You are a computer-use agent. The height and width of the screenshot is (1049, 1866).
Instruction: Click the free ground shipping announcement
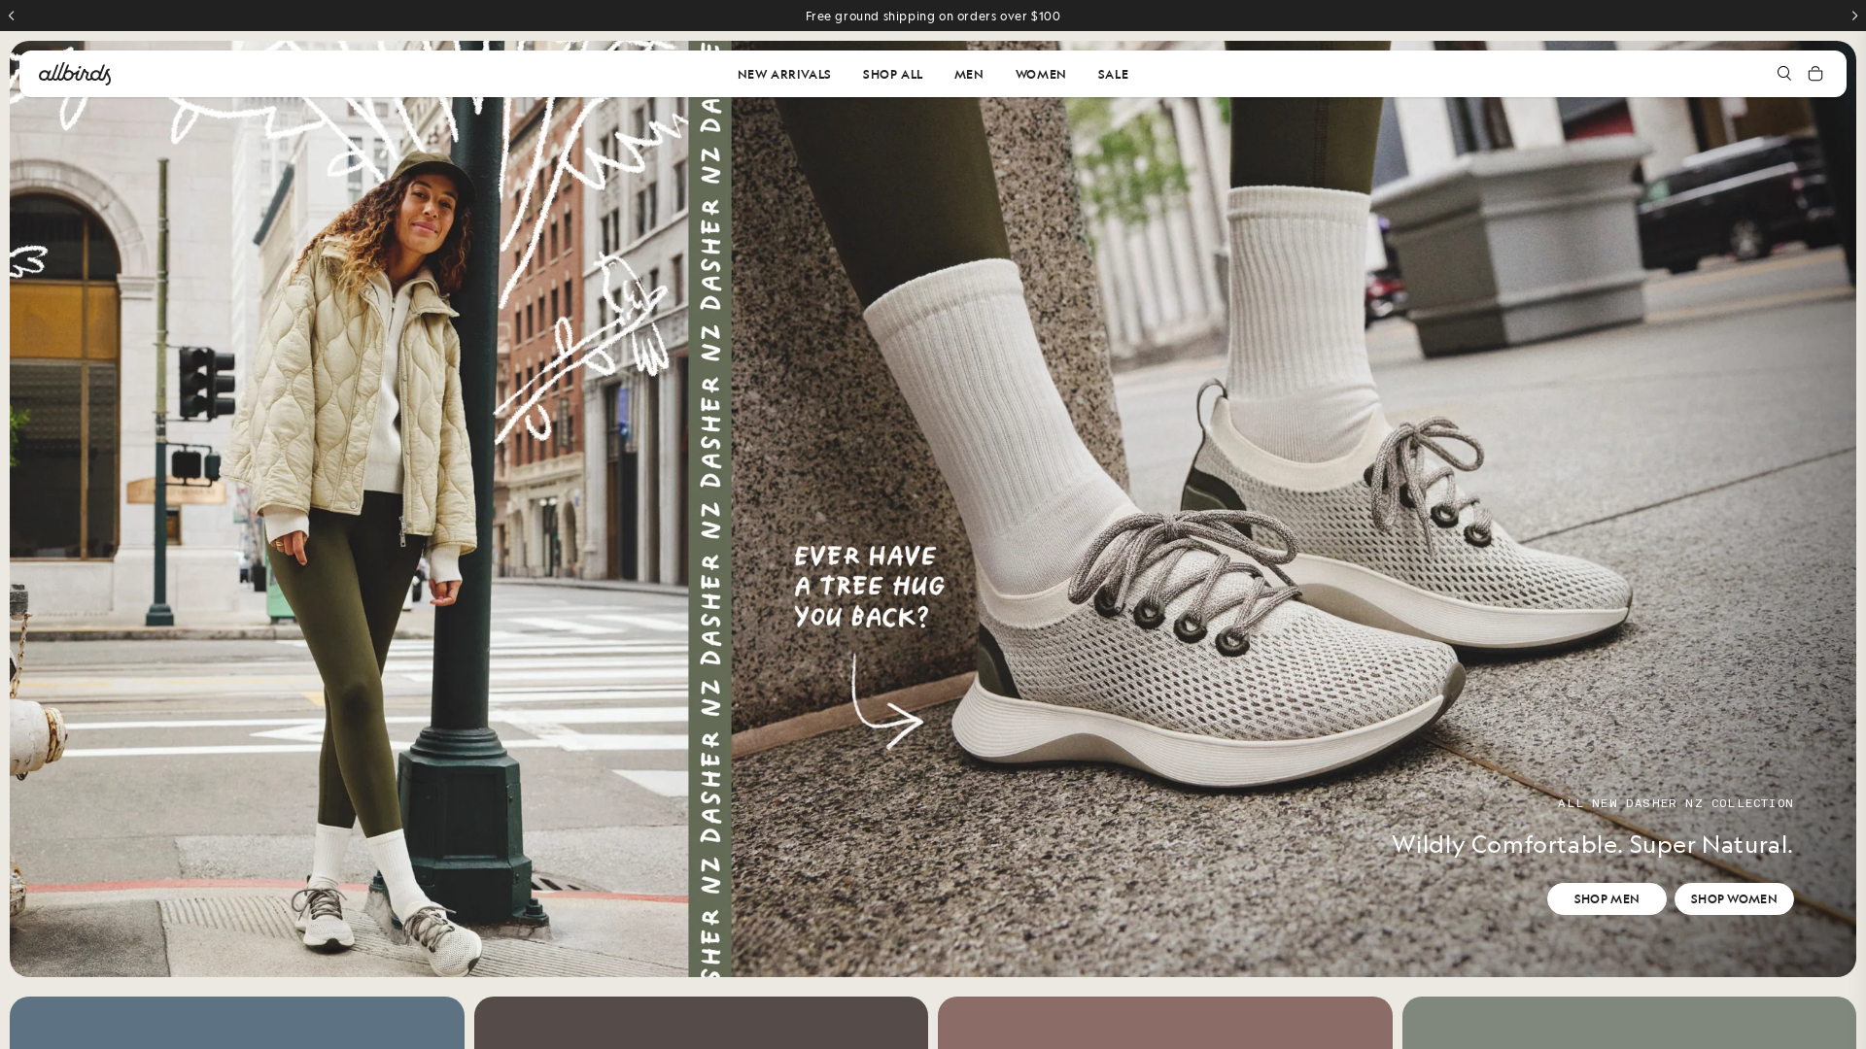pyautogui.click(x=933, y=16)
